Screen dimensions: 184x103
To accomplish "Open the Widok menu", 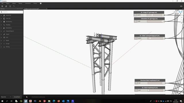I will coord(14,3).
